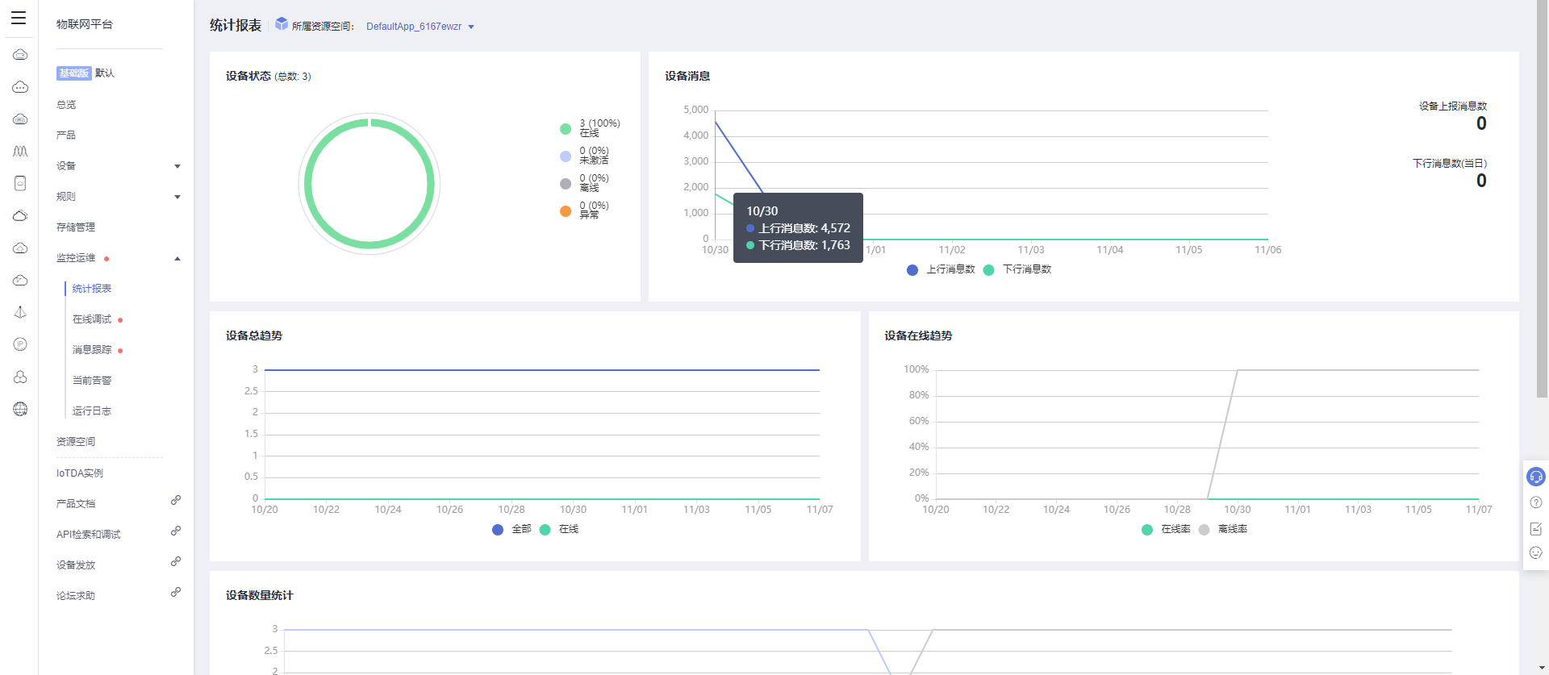Toggle the 3 (100%) 在线 status legend
This screenshot has width=1549, height=675.
tap(591, 128)
